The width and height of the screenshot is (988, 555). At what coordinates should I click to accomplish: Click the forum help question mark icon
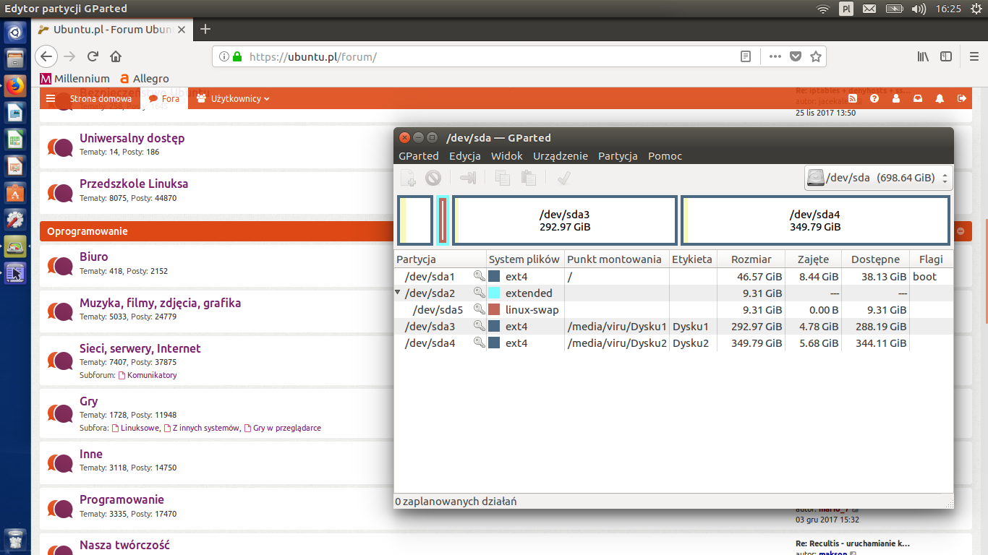click(x=874, y=98)
